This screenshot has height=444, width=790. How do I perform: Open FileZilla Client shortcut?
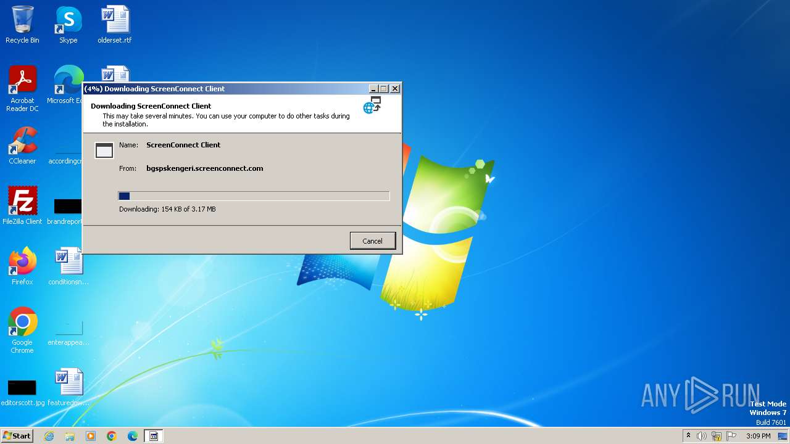pyautogui.click(x=22, y=206)
